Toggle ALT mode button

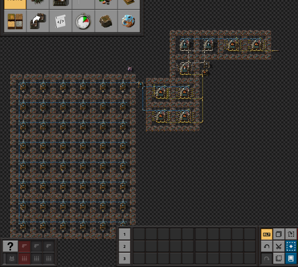267,234
